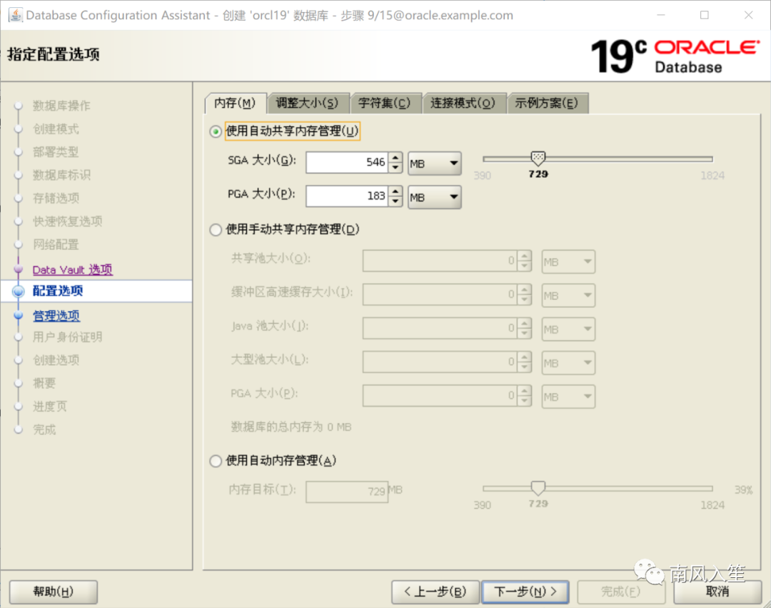This screenshot has height=608, width=771.
Task: Open the Data Vault 选项 step link
Action: pos(72,269)
